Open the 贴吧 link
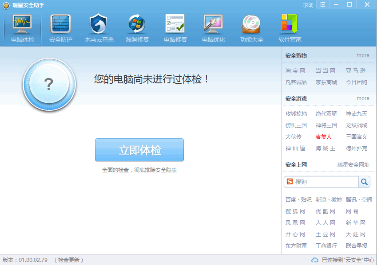 [x=306, y=200]
